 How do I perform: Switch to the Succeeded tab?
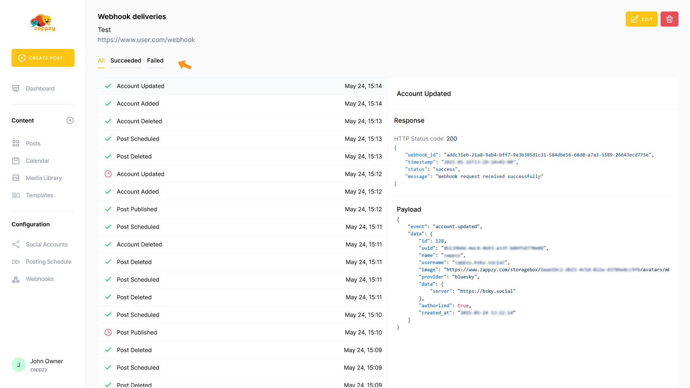point(126,60)
